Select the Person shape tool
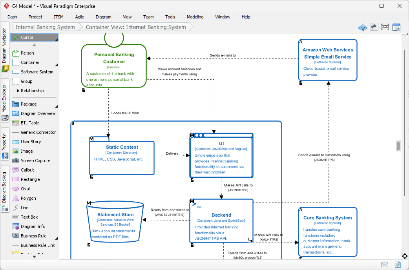 coord(27,53)
